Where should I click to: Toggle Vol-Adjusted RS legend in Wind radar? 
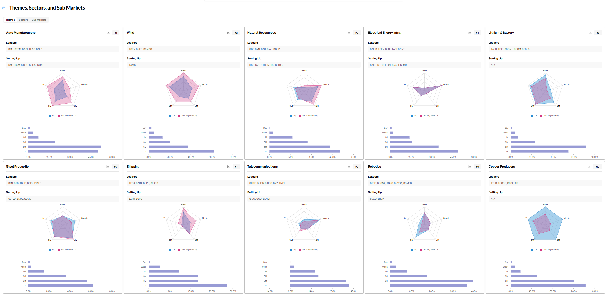[188, 116]
